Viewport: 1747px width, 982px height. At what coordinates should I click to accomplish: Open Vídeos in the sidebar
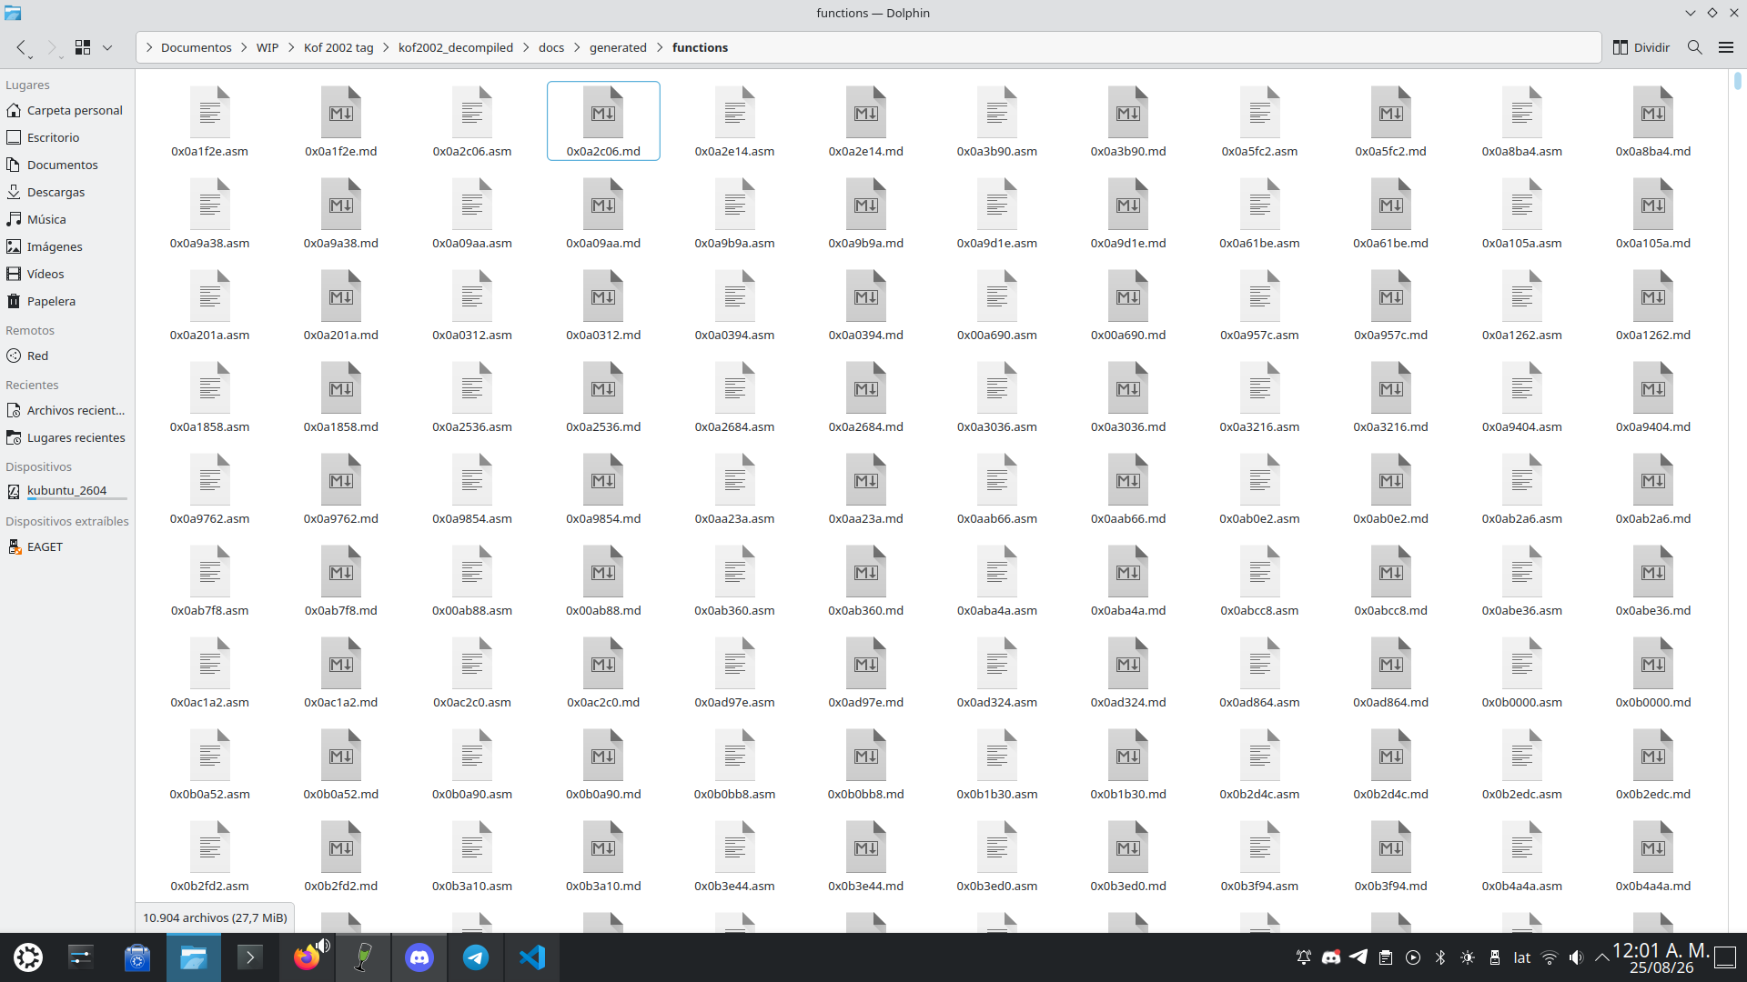[x=67, y=274]
